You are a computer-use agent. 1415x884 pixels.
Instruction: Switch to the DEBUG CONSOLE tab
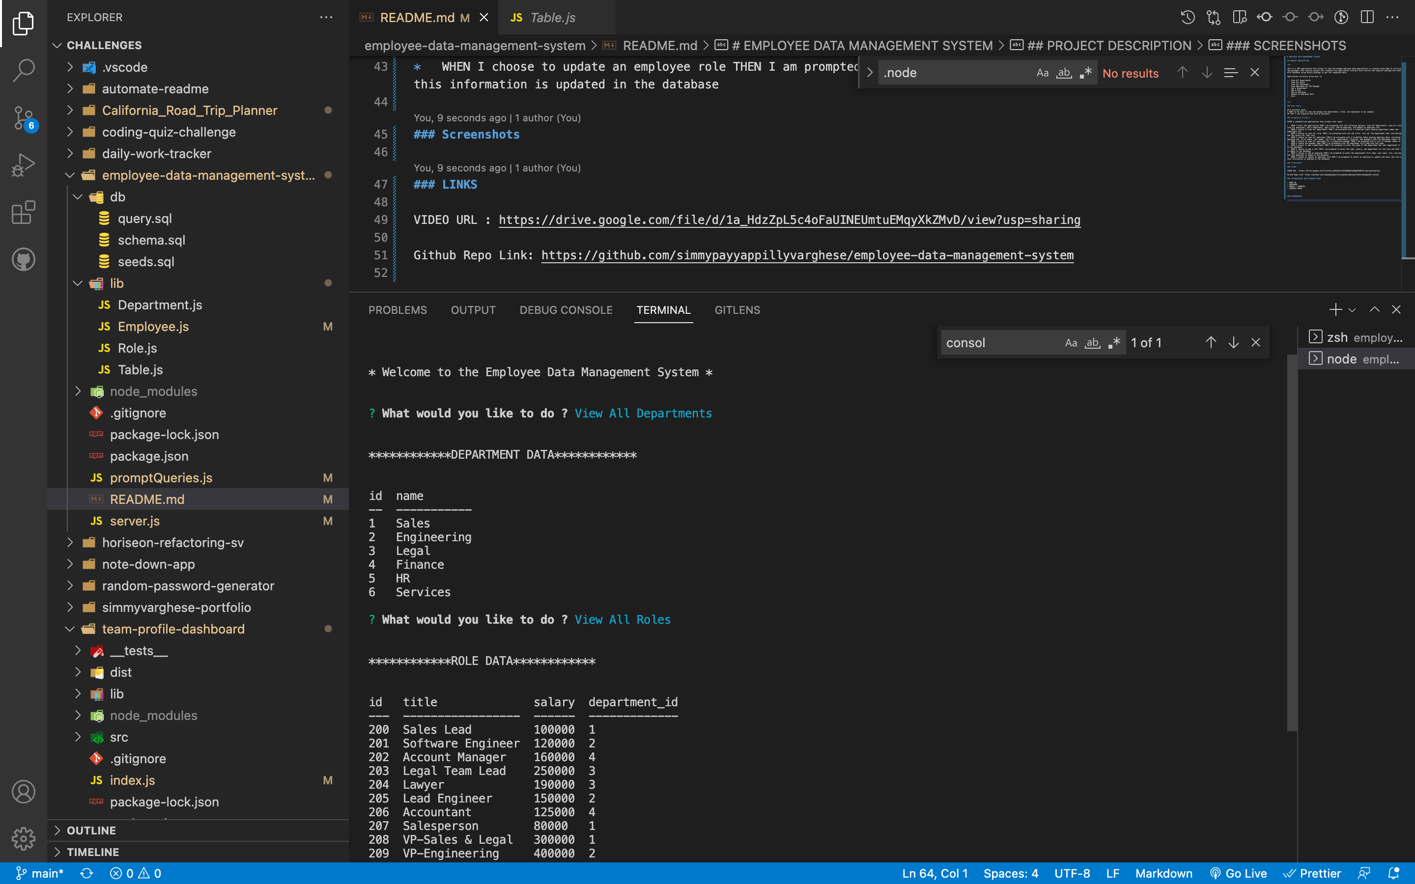[x=566, y=310]
